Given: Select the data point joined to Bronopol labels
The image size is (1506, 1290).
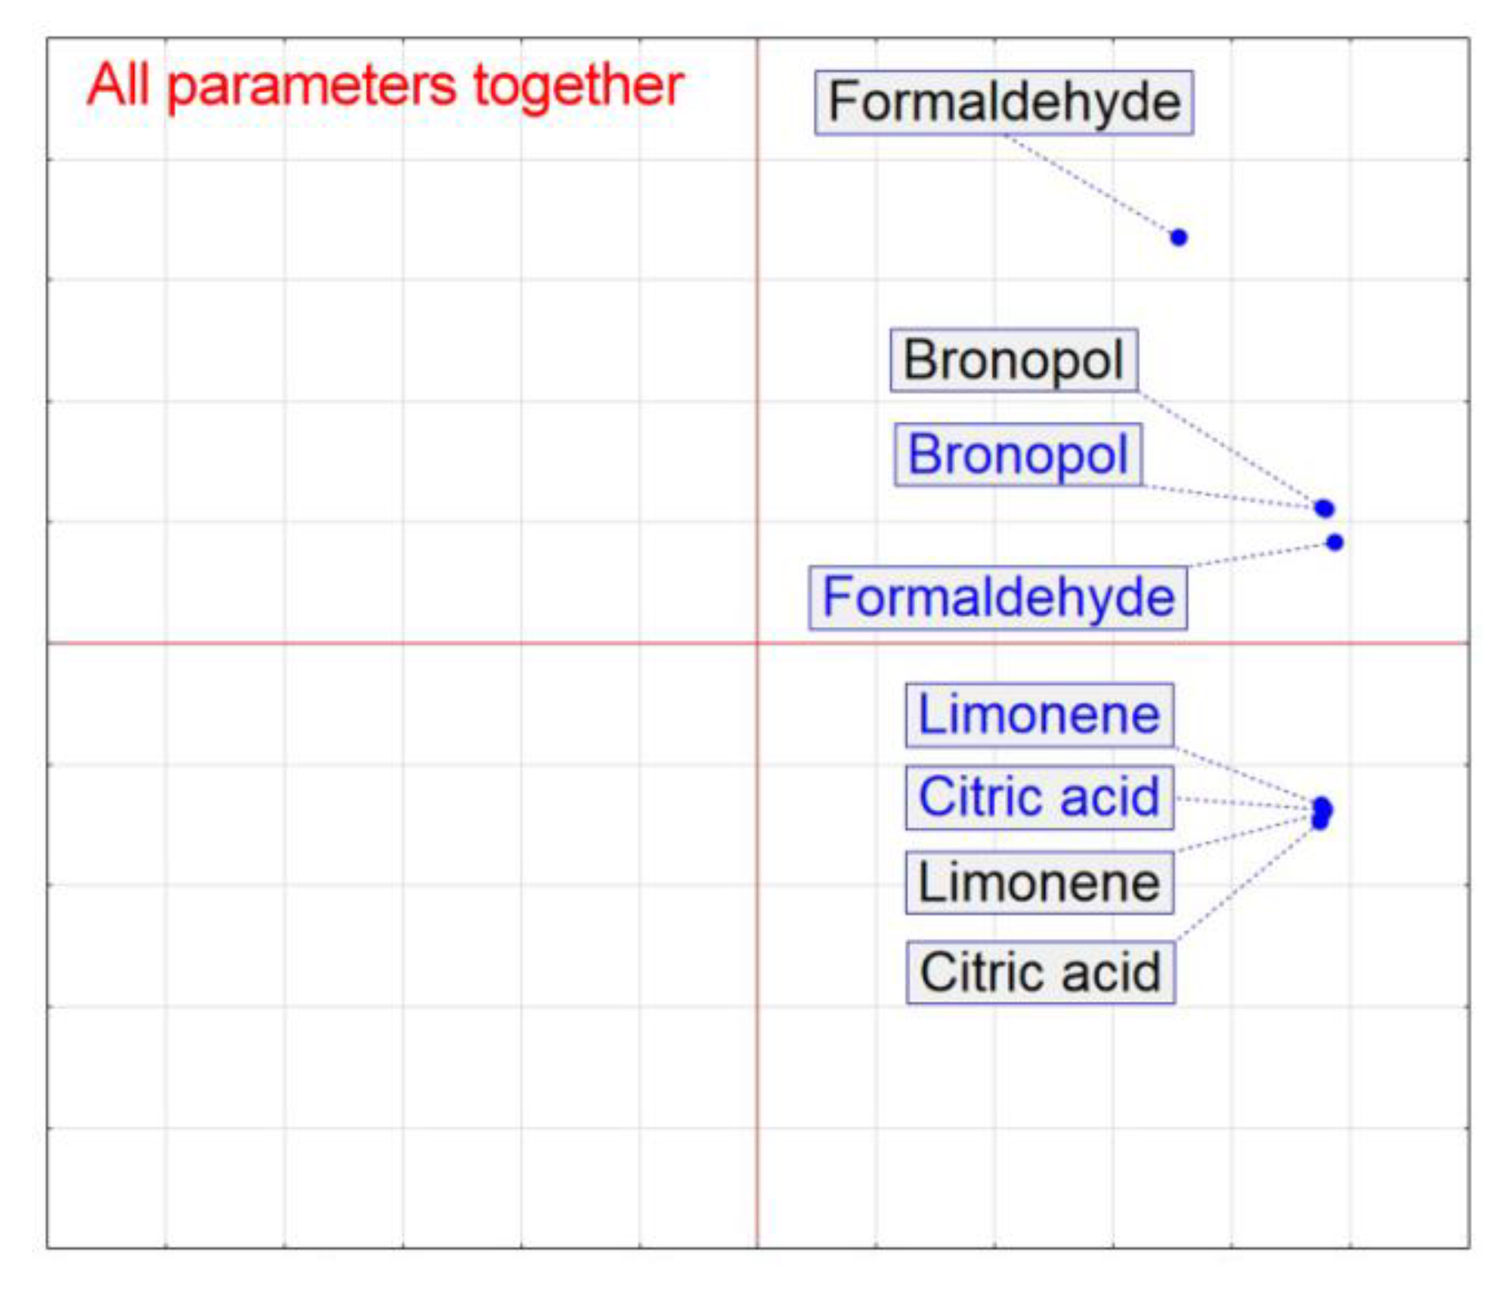Looking at the screenshot, I should click(1324, 508).
